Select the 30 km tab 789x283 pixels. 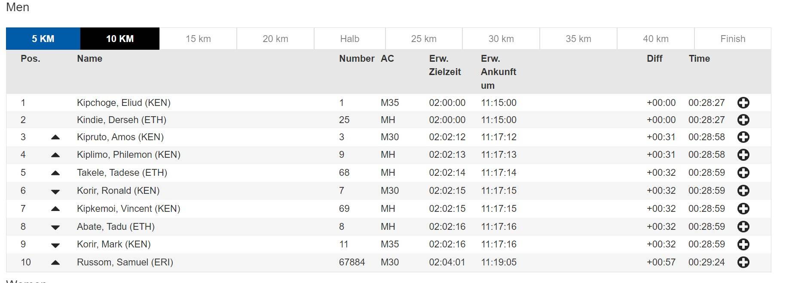(x=501, y=39)
